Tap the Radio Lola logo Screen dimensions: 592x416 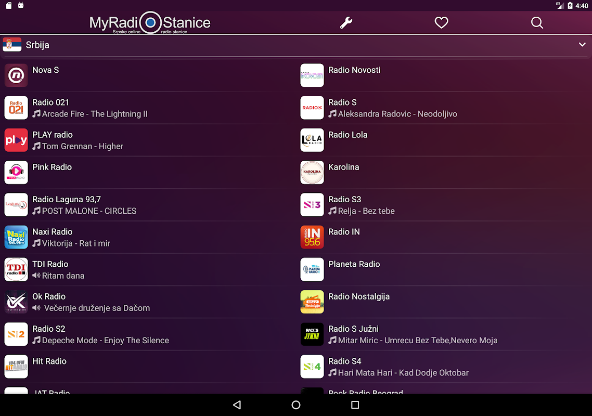coord(312,140)
